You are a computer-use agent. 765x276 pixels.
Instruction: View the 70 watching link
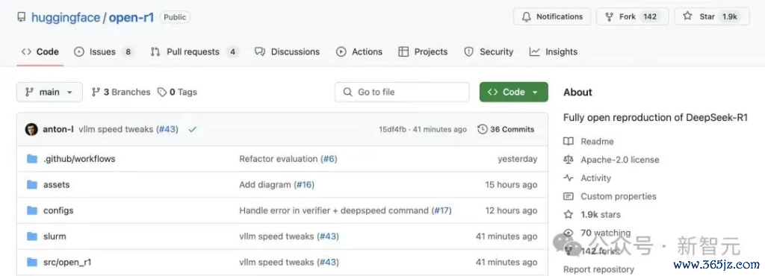pos(605,233)
